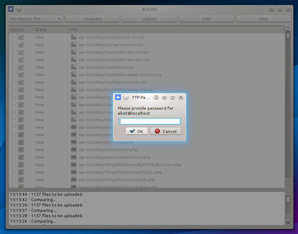Click the cloud icon in FTP password dialog title bar
298x234 pixels.
(x=118, y=97)
